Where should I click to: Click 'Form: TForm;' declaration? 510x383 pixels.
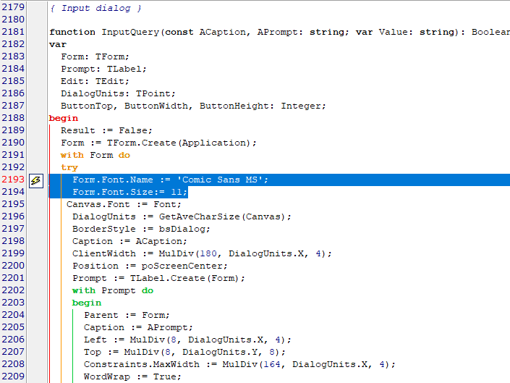coord(95,56)
